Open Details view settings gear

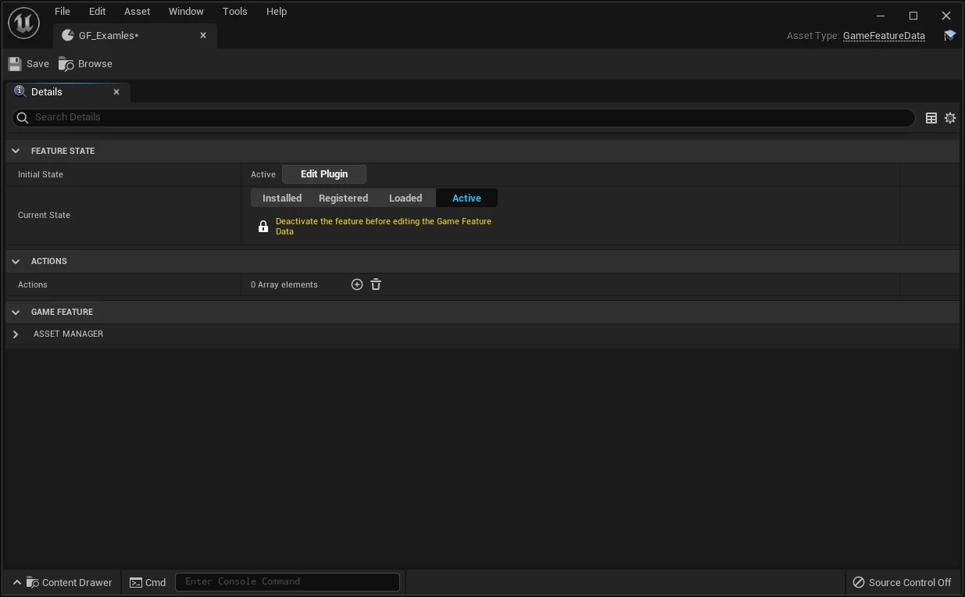click(x=950, y=118)
